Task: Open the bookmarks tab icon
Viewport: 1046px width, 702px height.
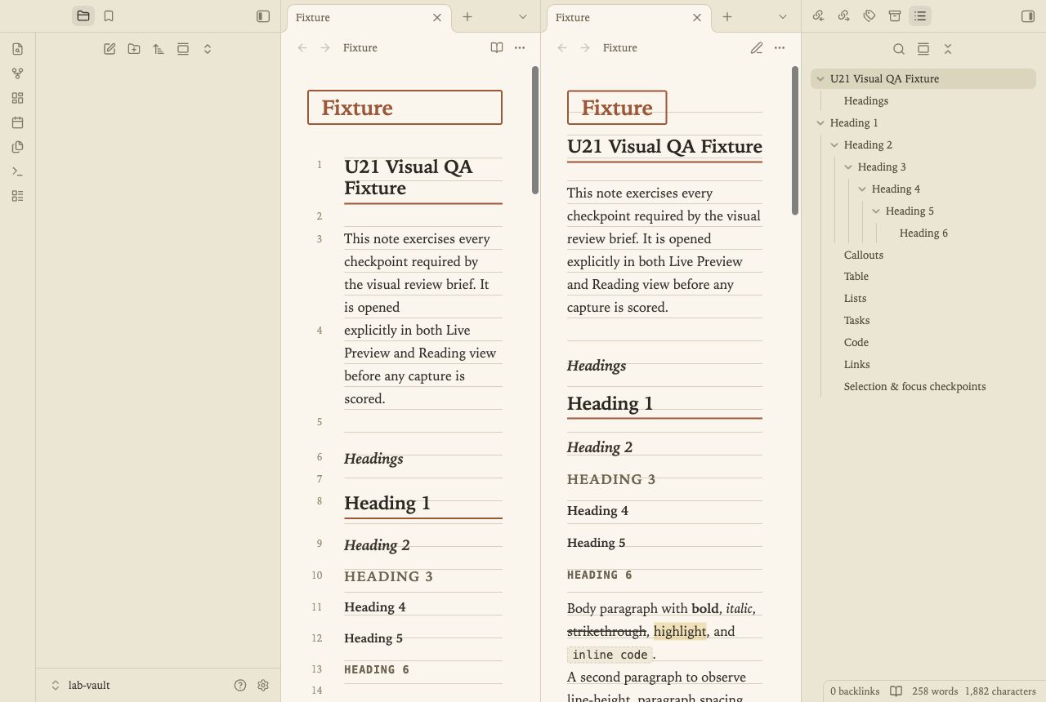Action: (x=109, y=16)
